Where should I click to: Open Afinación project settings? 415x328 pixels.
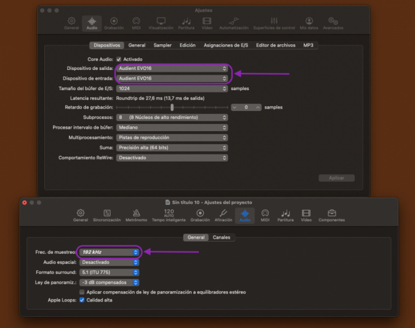223,215
